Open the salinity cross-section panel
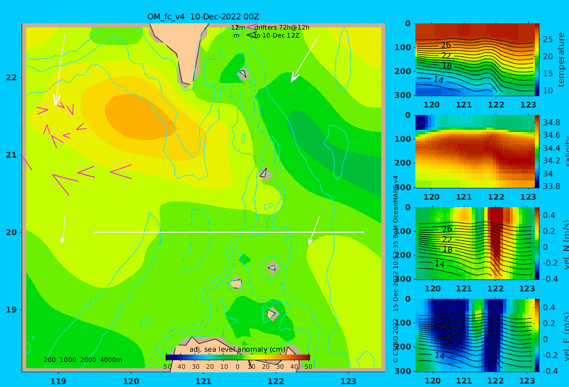The height and width of the screenshot is (387, 569). point(475,151)
